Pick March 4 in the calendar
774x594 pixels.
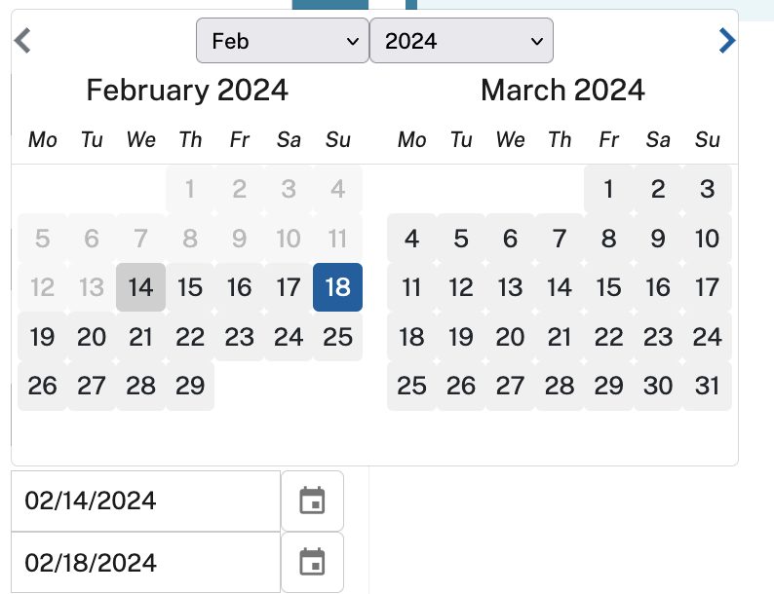(411, 239)
